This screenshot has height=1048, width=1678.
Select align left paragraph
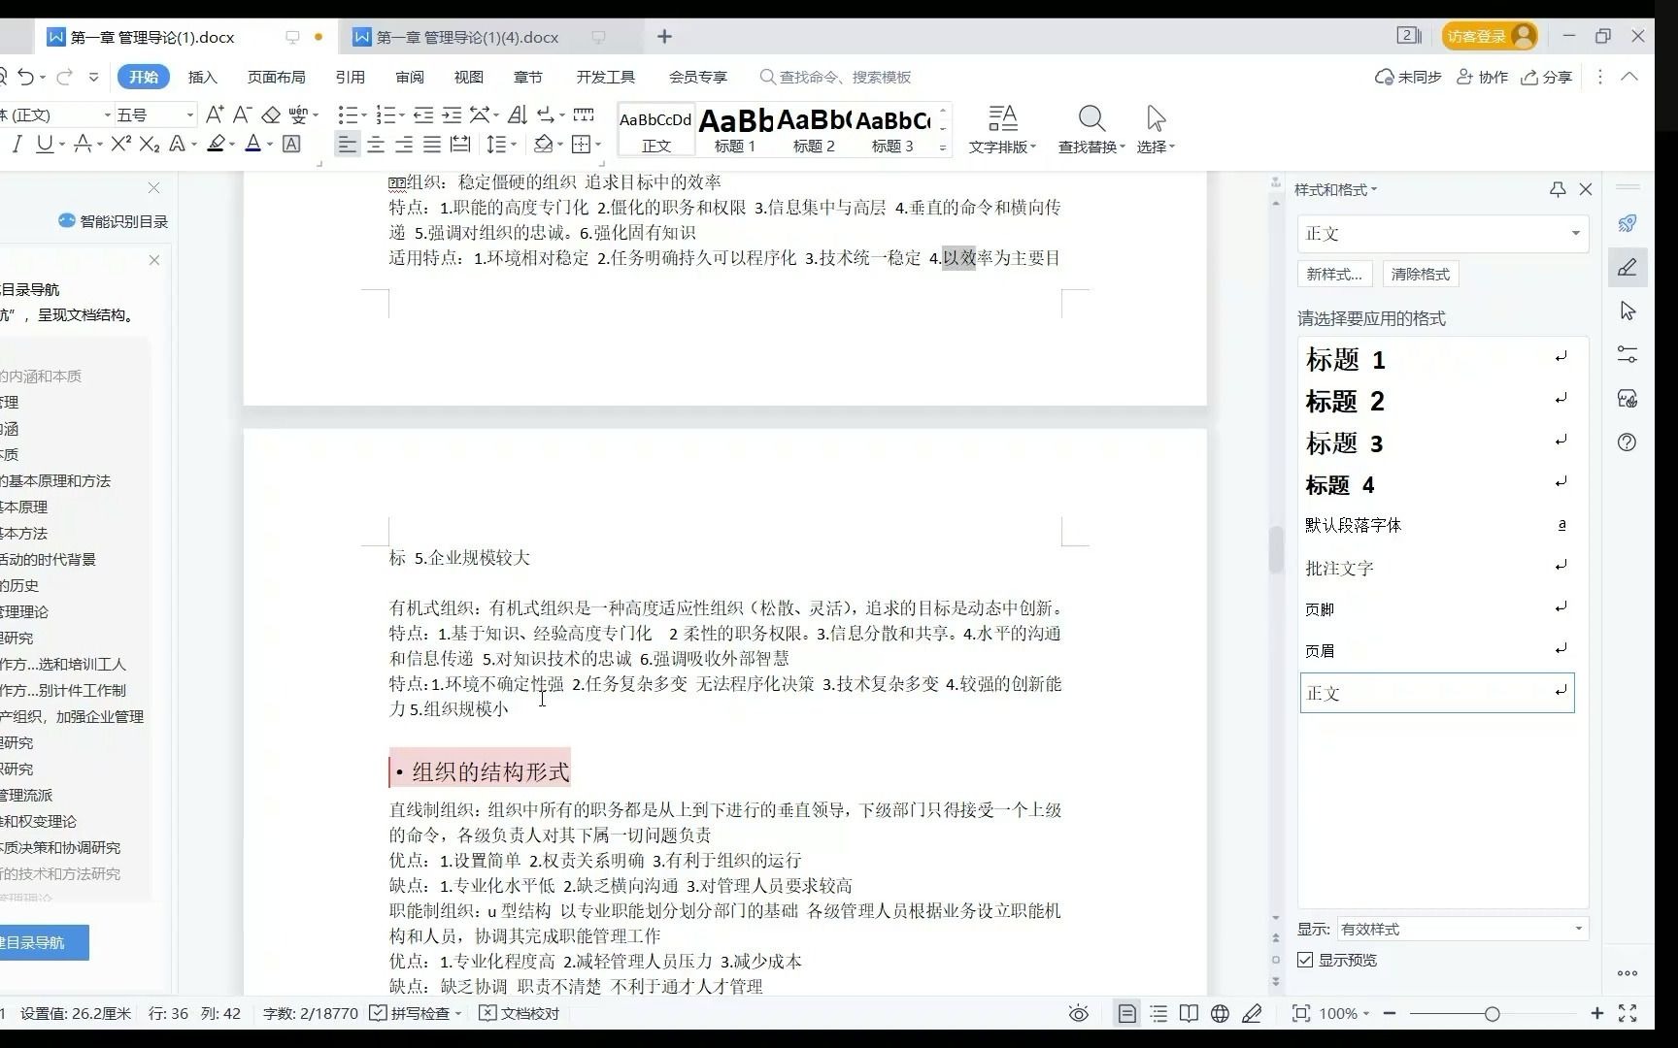click(347, 145)
